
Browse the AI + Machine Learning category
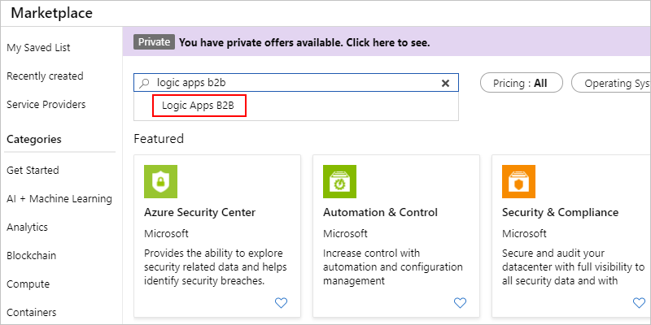click(59, 199)
